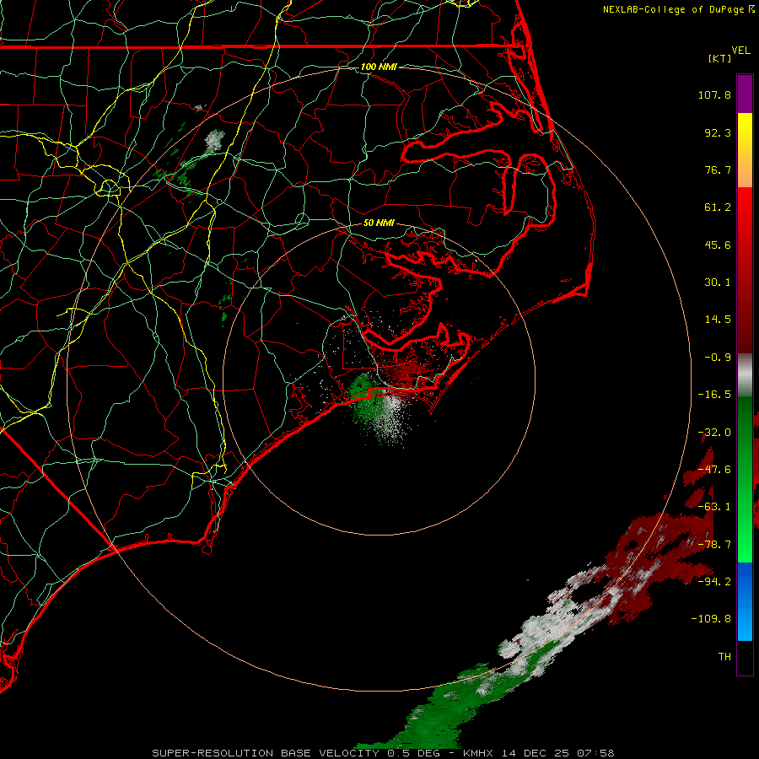Click the gray echo northwest near 100 NMI ring
This screenshot has width=759, height=759.
point(213,140)
